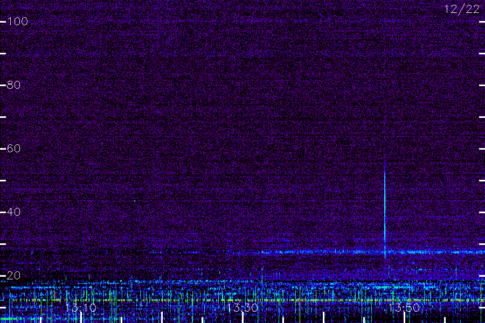Click the 13:10 time label

[81, 308]
